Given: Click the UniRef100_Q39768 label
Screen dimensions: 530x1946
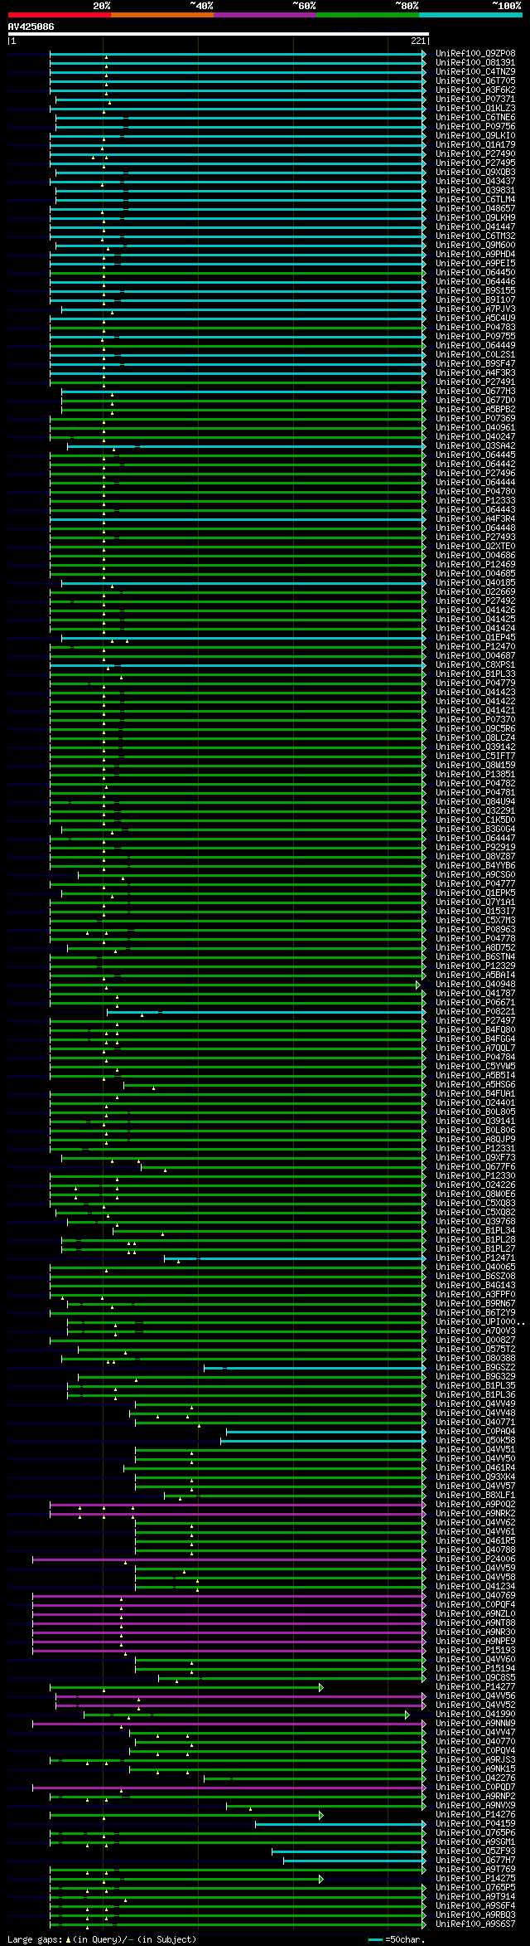Looking at the screenshot, I should (x=475, y=1221).
